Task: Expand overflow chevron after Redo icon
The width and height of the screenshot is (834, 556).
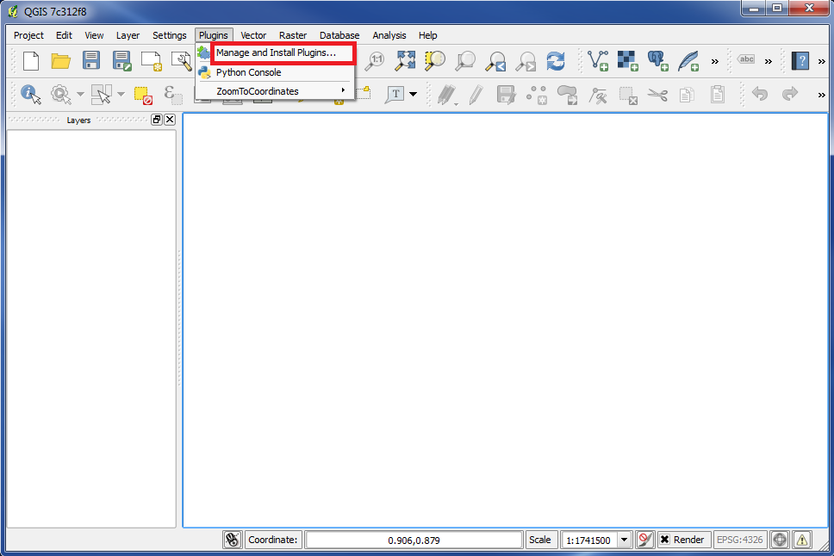Action: tap(822, 96)
